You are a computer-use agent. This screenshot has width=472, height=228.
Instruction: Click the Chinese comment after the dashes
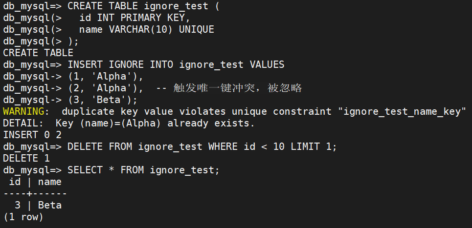(x=237, y=88)
